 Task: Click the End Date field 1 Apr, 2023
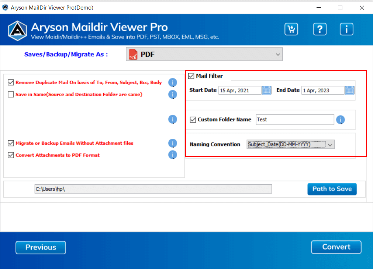[322, 91]
